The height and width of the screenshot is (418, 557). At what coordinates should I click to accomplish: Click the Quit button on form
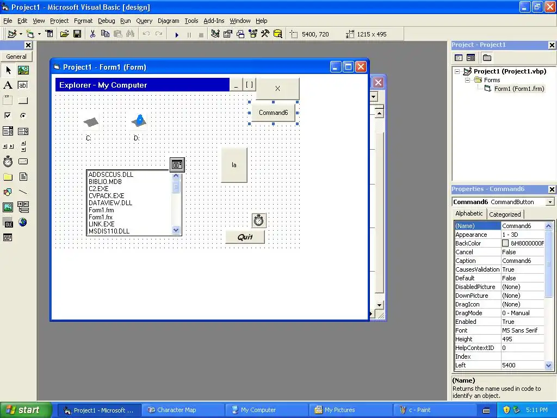coord(245,237)
